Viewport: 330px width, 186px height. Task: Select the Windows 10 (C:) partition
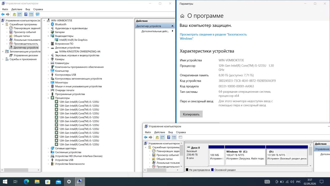coord(245,155)
